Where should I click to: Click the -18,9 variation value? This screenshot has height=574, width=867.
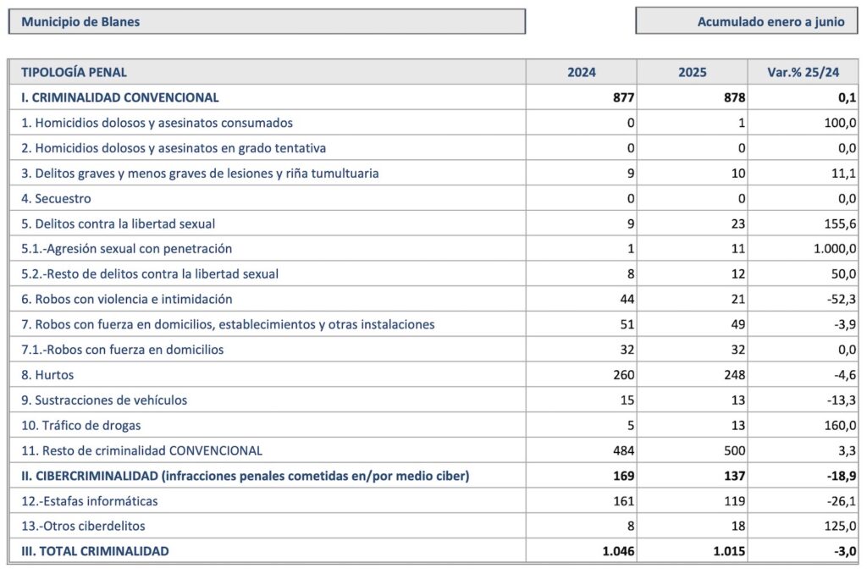[842, 476]
